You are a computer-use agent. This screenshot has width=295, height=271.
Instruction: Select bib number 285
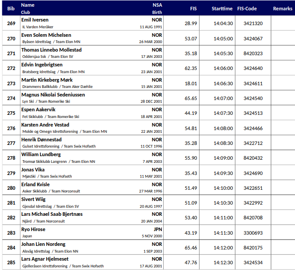coord(11,262)
